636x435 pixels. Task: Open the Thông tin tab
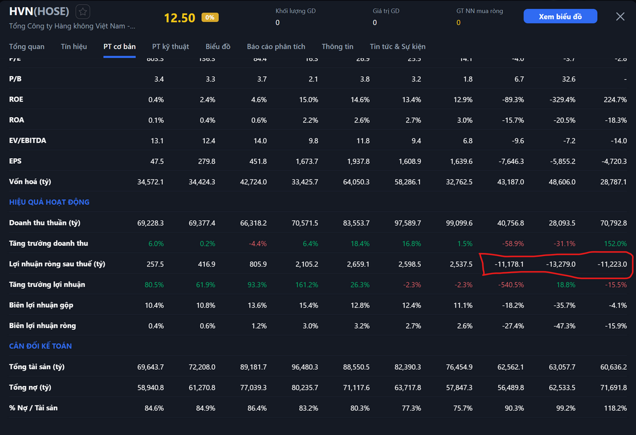(337, 47)
